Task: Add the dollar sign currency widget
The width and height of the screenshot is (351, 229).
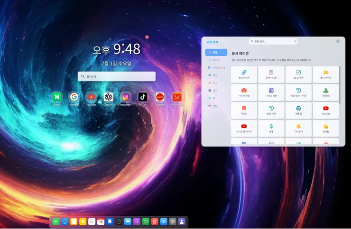Action: point(271,128)
